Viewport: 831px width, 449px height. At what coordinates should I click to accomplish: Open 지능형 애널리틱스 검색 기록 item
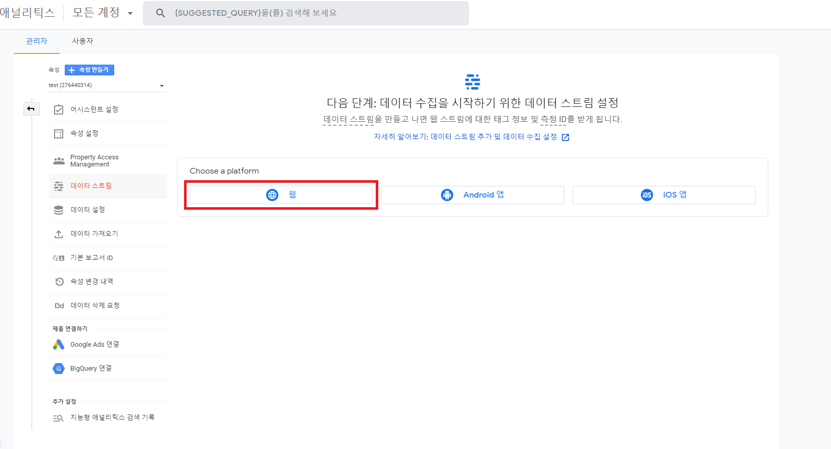click(108, 418)
